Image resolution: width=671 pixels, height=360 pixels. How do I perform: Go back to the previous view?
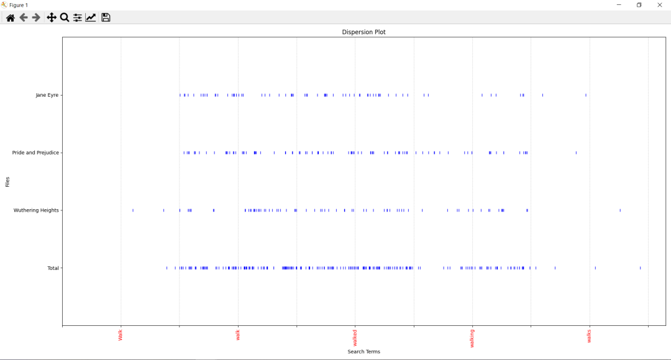tap(24, 17)
